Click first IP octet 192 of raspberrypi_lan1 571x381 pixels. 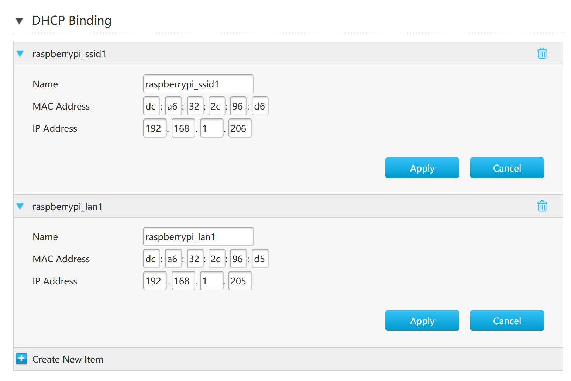pyautogui.click(x=155, y=281)
